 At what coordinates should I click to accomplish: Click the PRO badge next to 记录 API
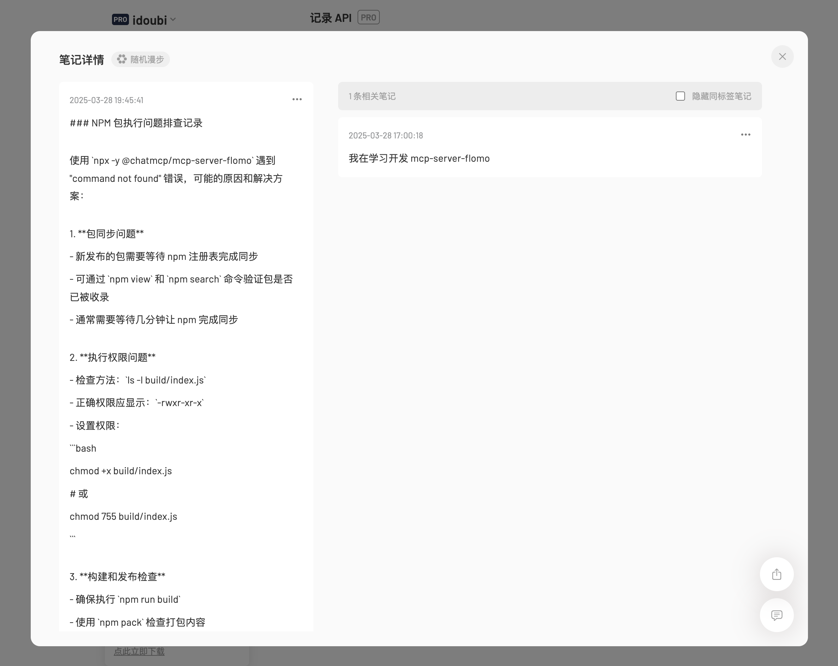coord(368,18)
